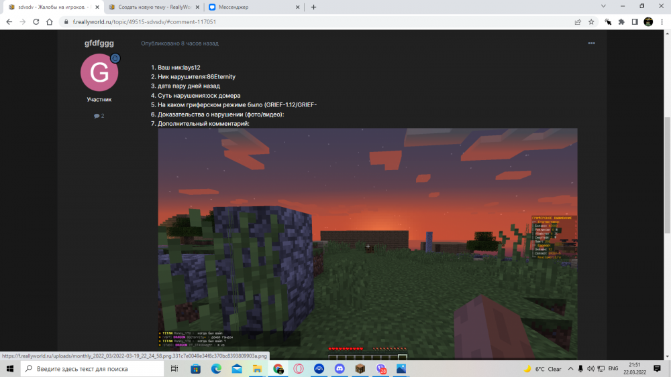Open the browser home page
The height and width of the screenshot is (377, 671).
pos(50,22)
